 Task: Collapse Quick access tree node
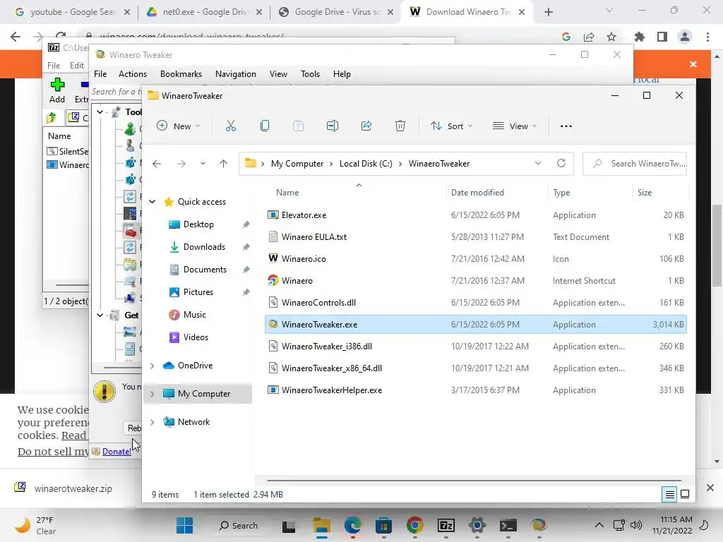click(153, 202)
